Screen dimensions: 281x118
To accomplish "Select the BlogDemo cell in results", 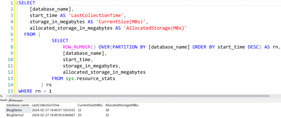I will [15, 110].
